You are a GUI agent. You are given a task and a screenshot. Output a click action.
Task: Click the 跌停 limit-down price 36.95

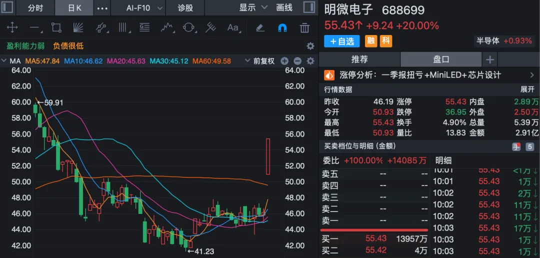(455, 112)
